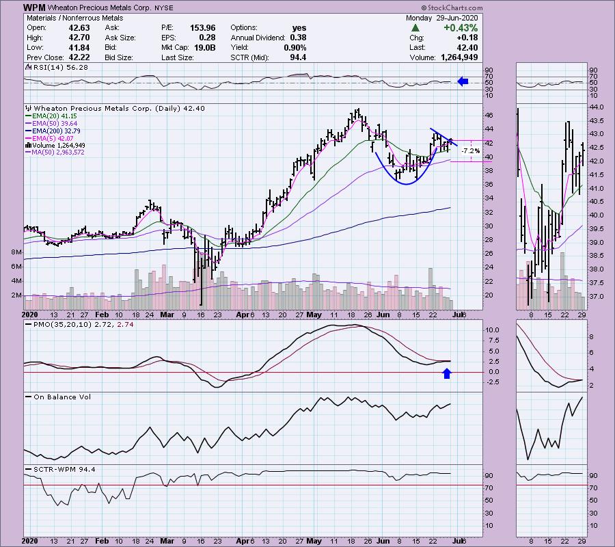
Task: Click the RSI(14) 56.28 indicator label
Action: pos(61,67)
